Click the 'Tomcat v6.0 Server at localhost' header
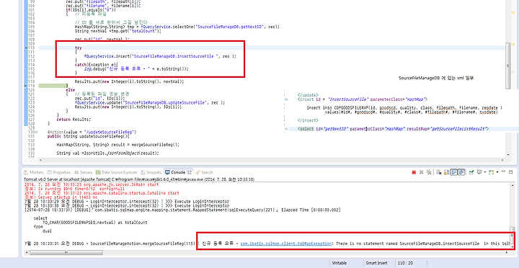 click(x=139, y=179)
